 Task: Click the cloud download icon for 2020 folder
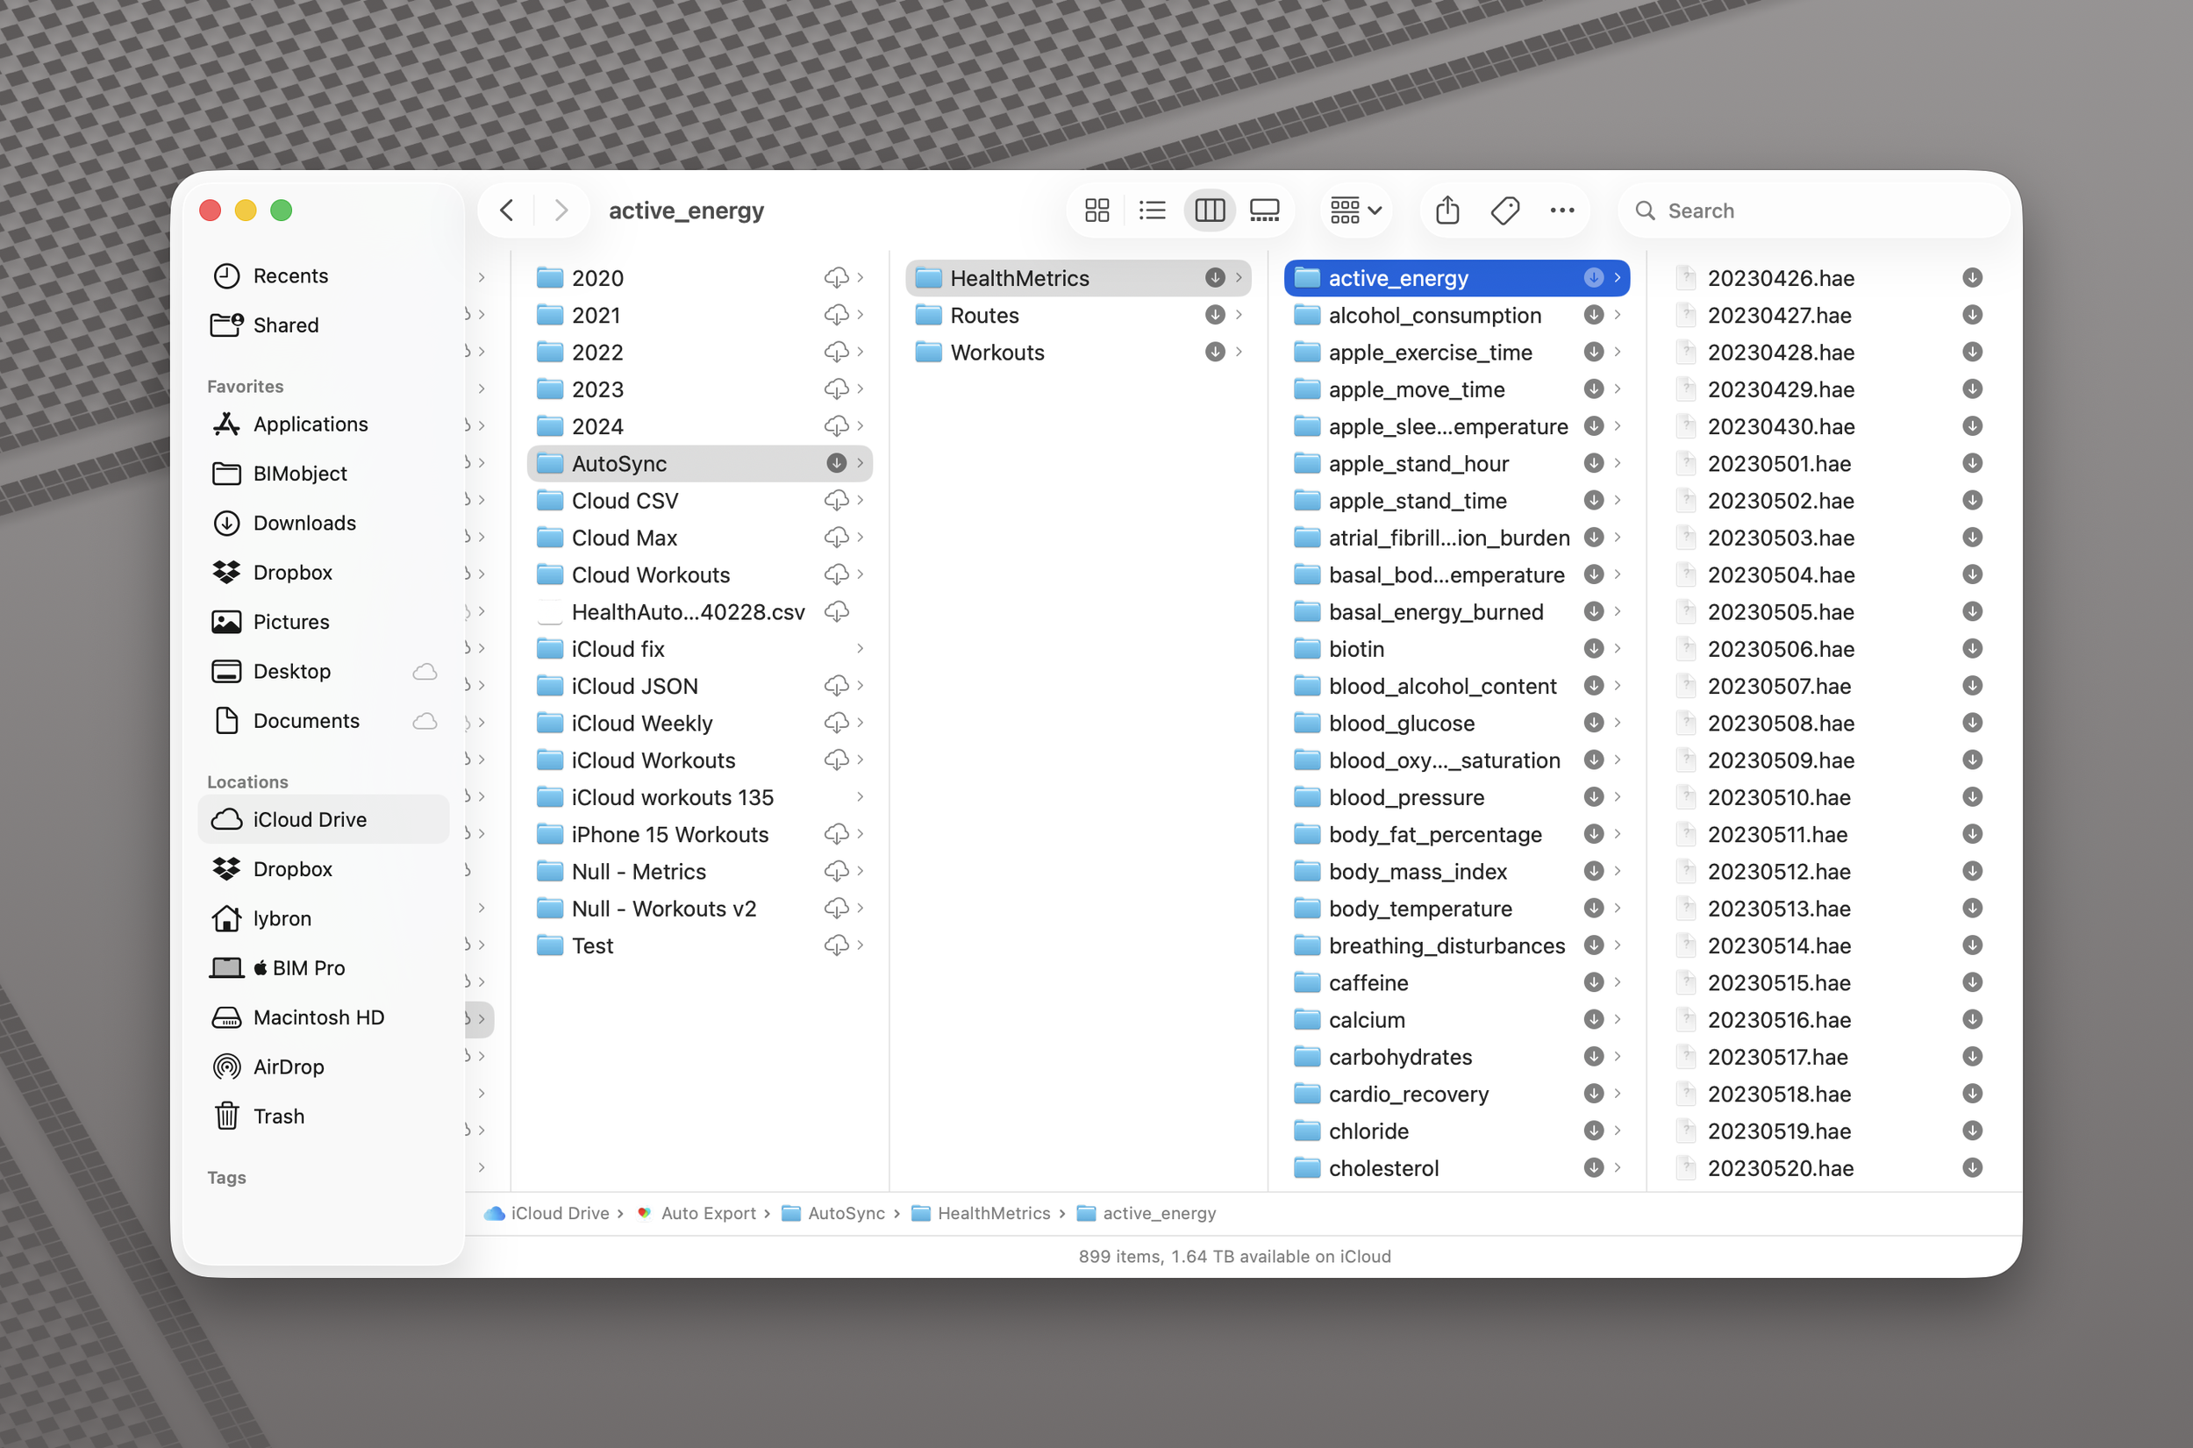click(x=836, y=278)
